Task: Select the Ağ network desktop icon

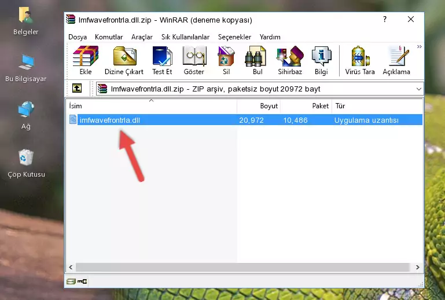Action: coord(25,116)
